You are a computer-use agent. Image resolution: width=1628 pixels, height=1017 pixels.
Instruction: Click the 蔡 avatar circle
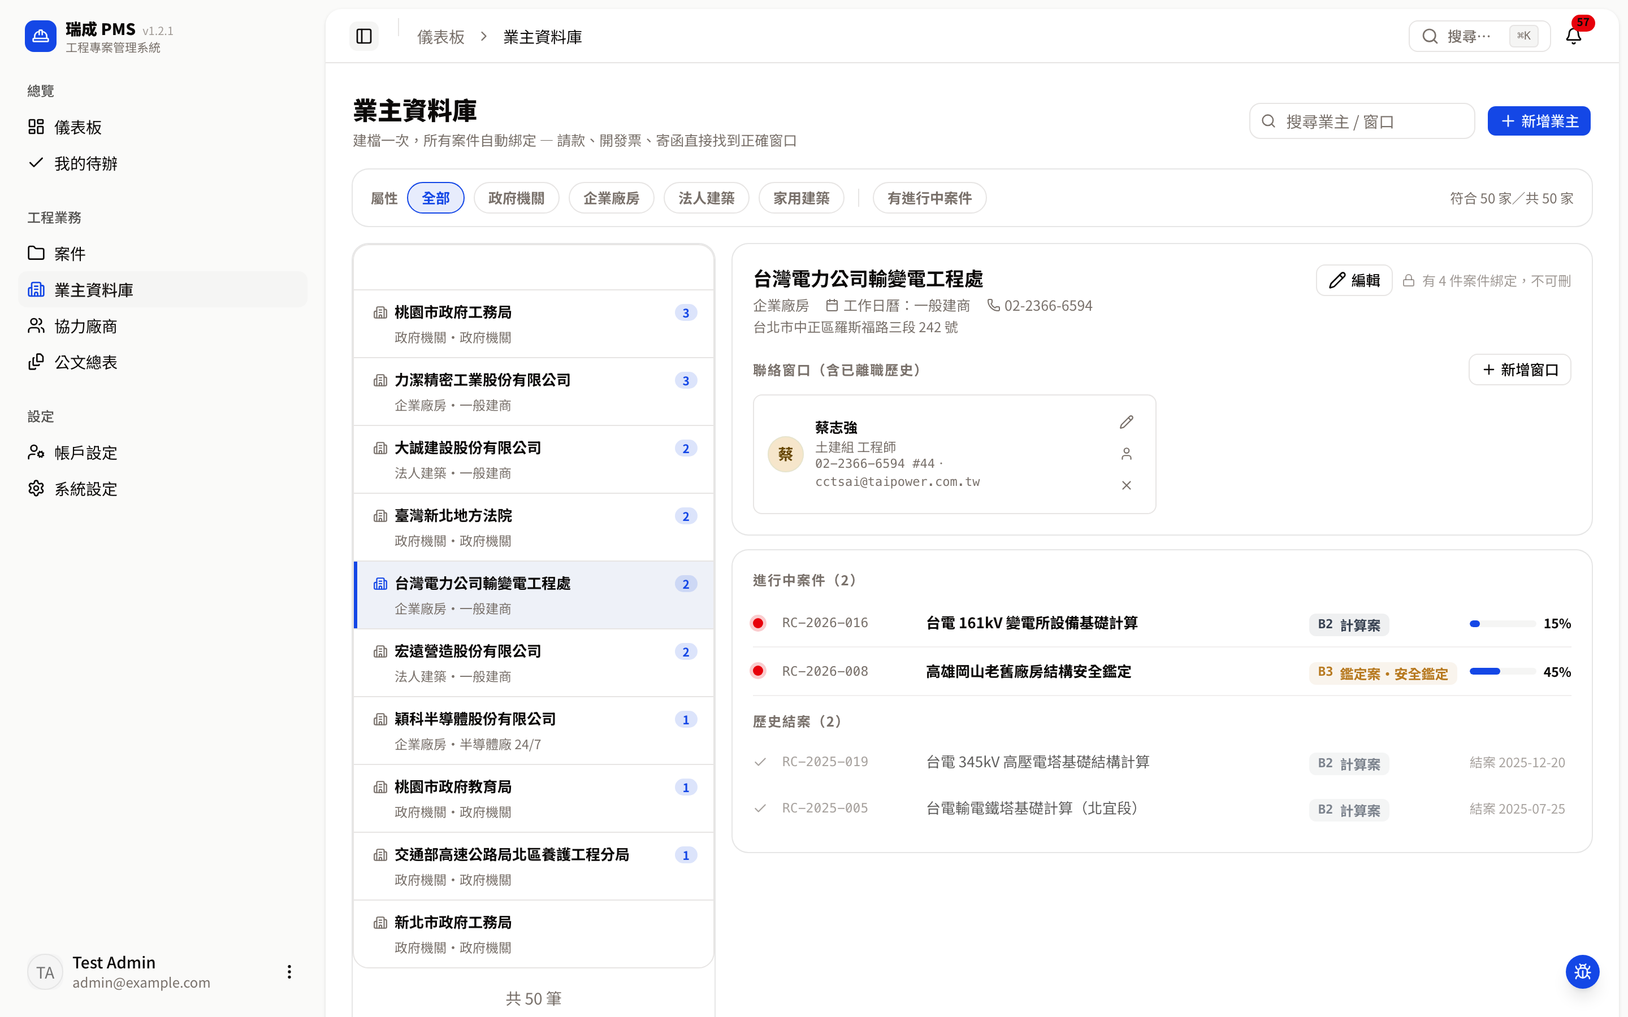[x=785, y=455]
